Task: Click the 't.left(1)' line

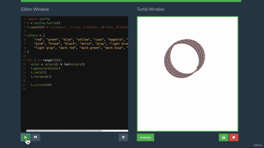Action: pos(38,72)
